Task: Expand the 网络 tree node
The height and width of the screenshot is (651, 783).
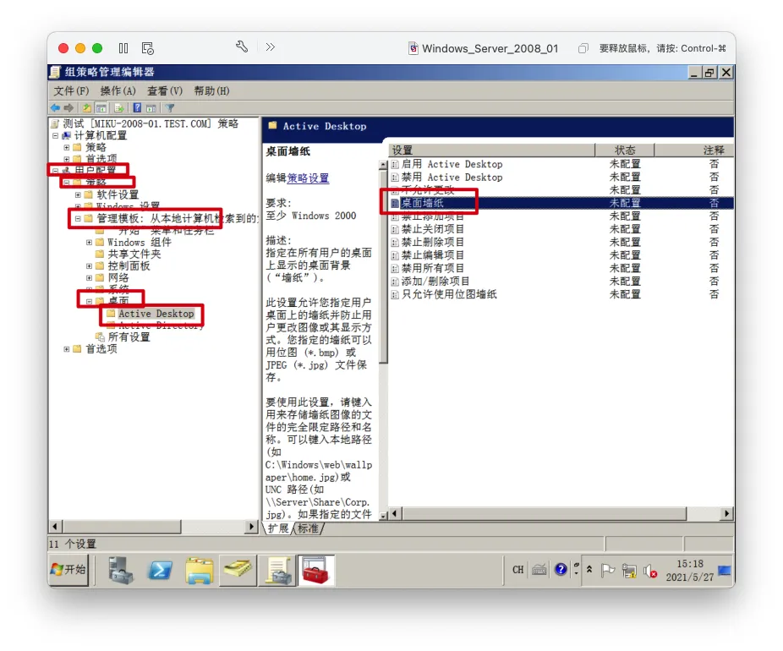Action: pyautogui.click(x=90, y=277)
